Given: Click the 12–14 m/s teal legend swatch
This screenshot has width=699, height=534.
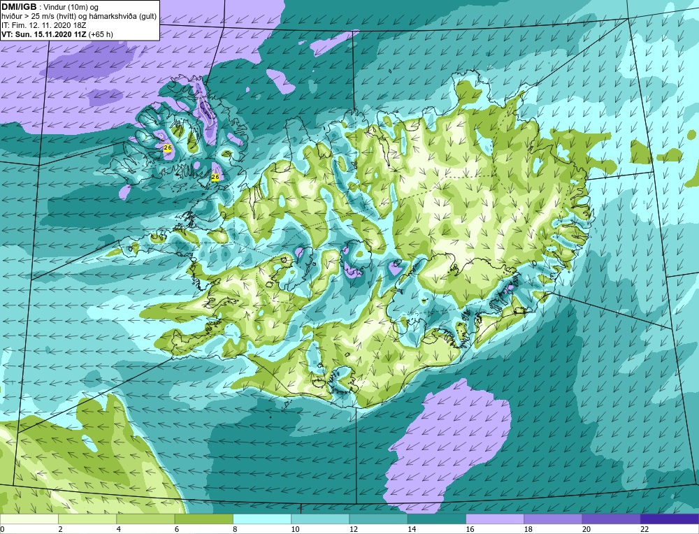Looking at the screenshot, I should click(x=378, y=519).
